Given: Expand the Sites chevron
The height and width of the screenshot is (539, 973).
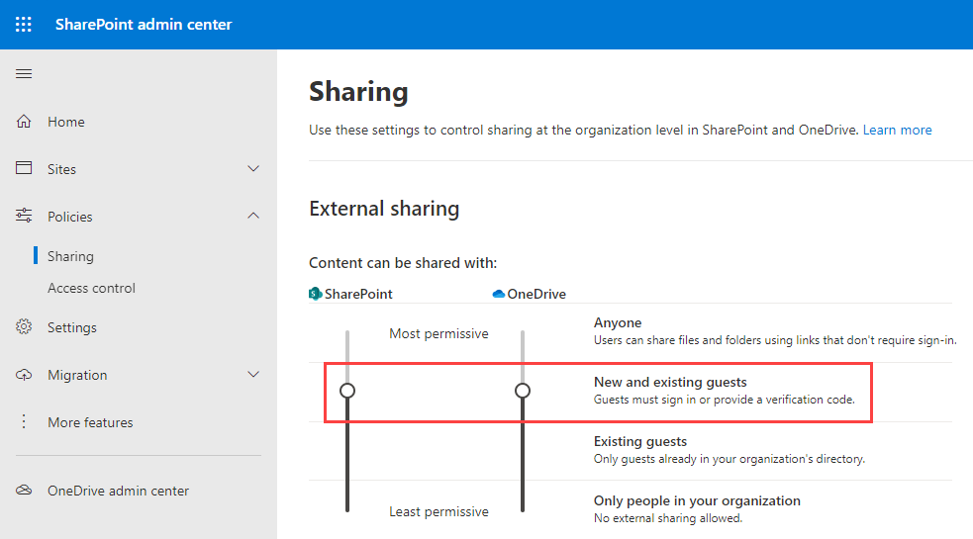Looking at the screenshot, I should (253, 169).
